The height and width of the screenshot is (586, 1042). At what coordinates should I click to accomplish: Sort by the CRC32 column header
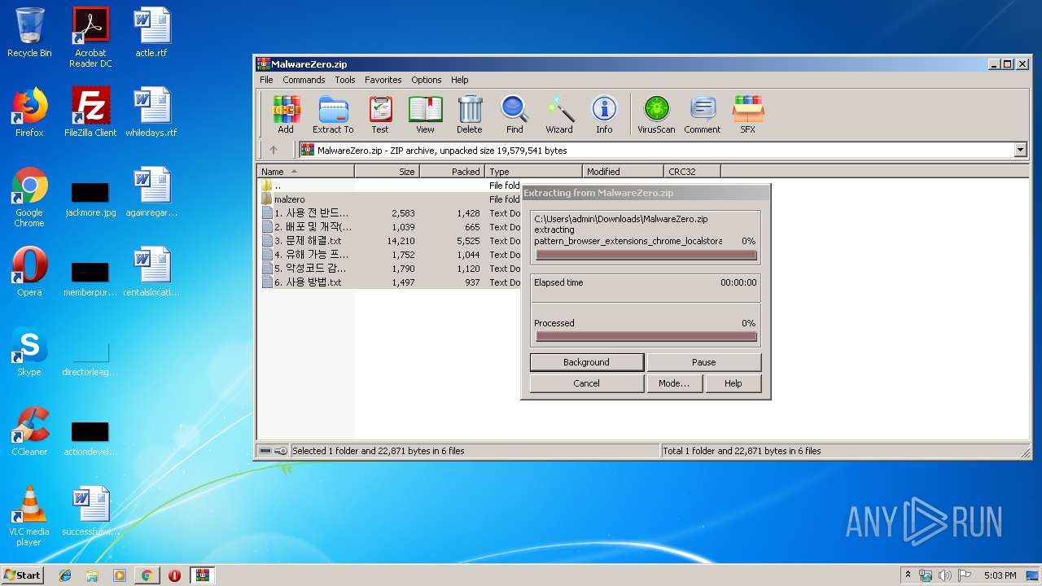[x=692, y=171]
